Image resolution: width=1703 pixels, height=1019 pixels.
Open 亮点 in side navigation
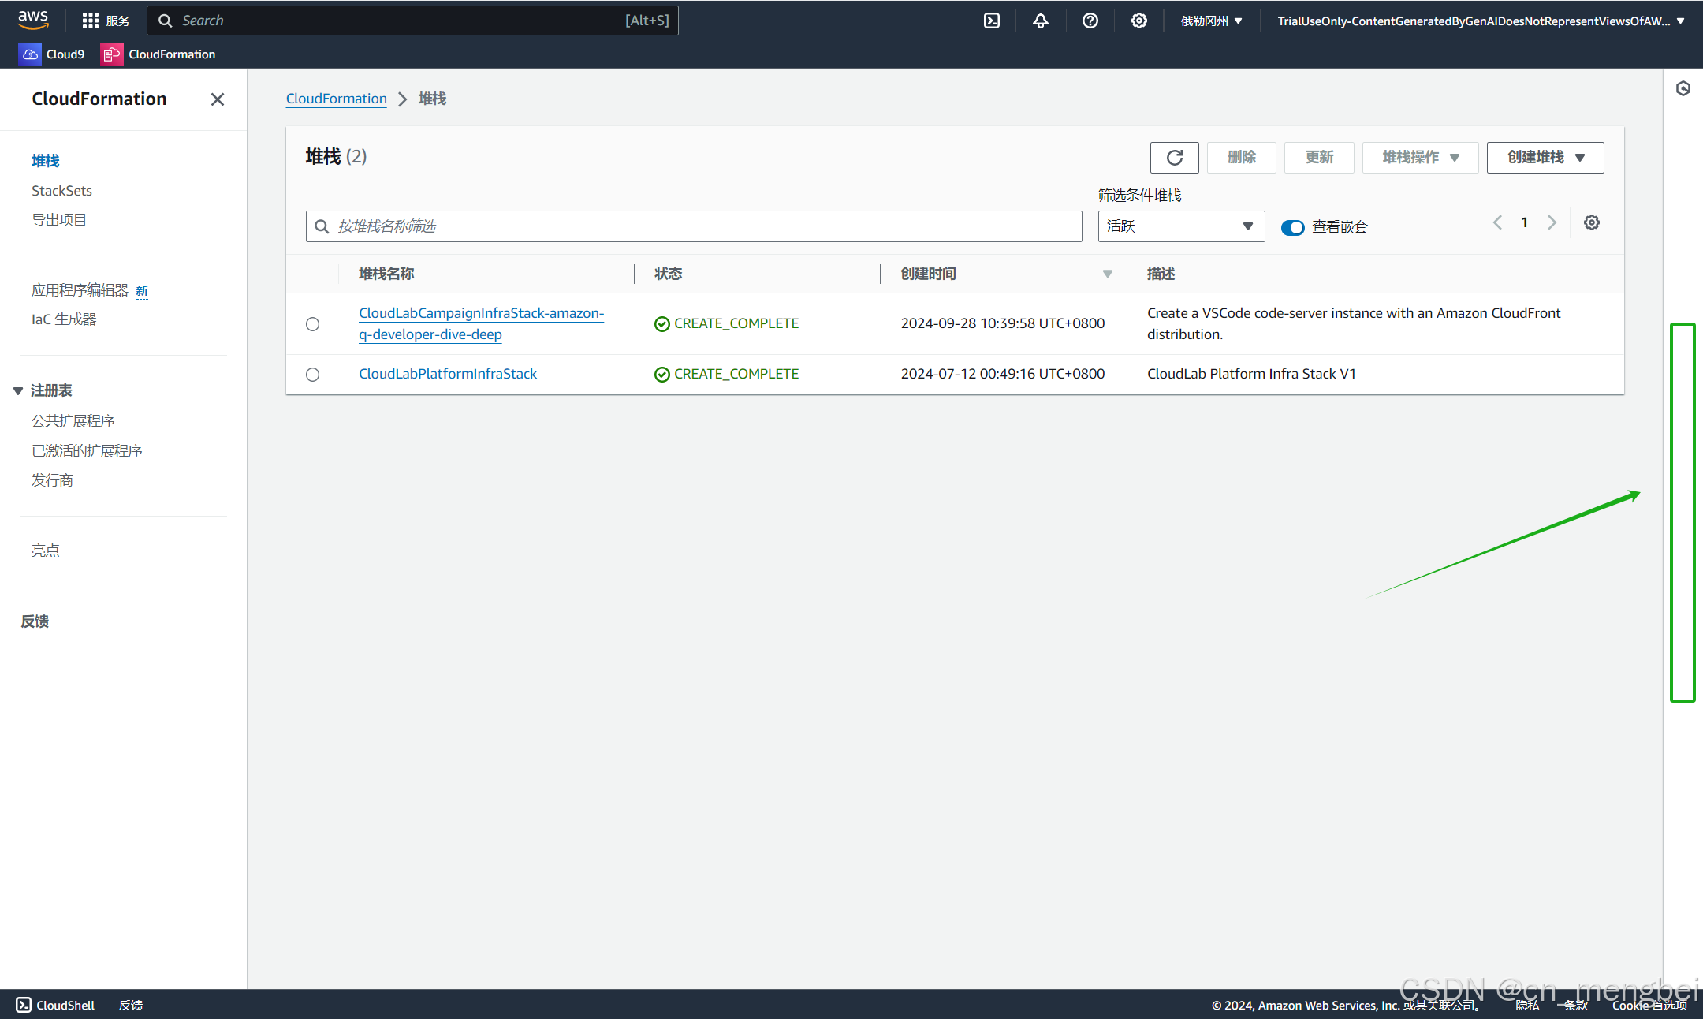(x=46, y=551)
